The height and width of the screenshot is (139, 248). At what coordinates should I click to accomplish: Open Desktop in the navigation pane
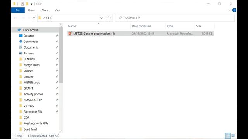pos(29,36)
